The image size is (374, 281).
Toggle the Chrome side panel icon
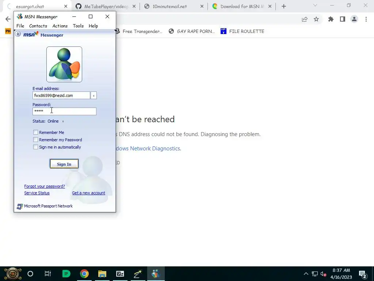click(x=343, y=19)
